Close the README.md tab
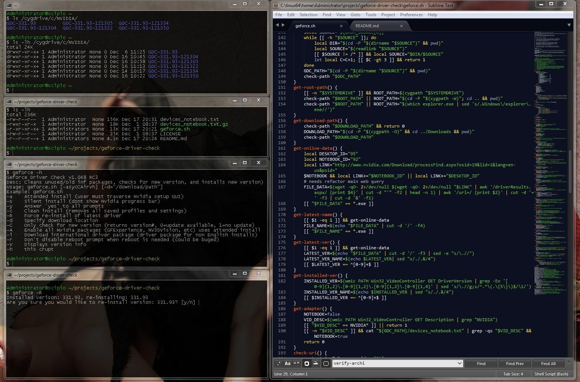Viewport: 580px width, 382px height. 401,26
